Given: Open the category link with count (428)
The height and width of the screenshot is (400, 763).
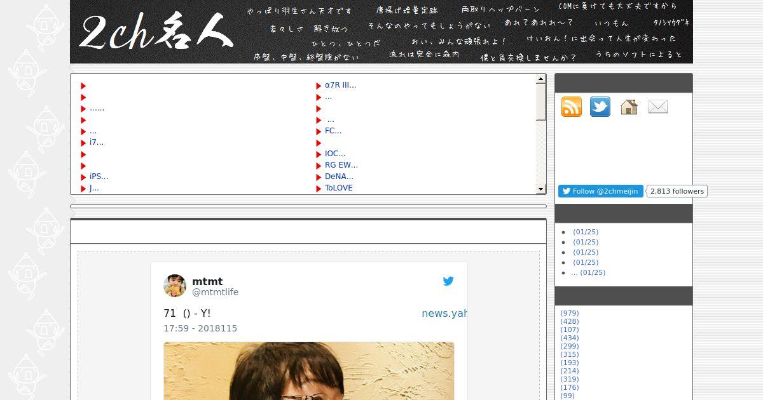Looking at the screenshot, I should coord(570,321).
